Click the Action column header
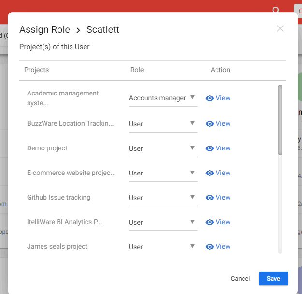 [220, 70]
